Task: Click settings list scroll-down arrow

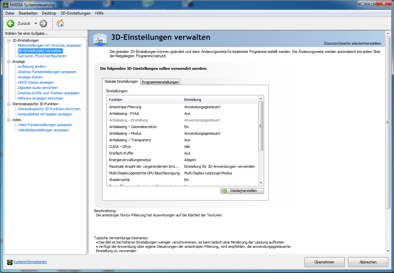Action: [x=261, y=183]
